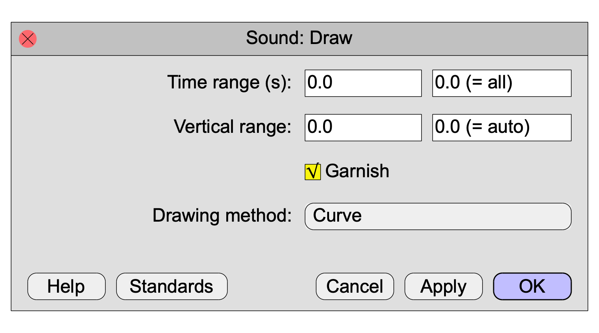Click the Vertical range label
This screenshot has width=599, height=333.
(233, 127)
